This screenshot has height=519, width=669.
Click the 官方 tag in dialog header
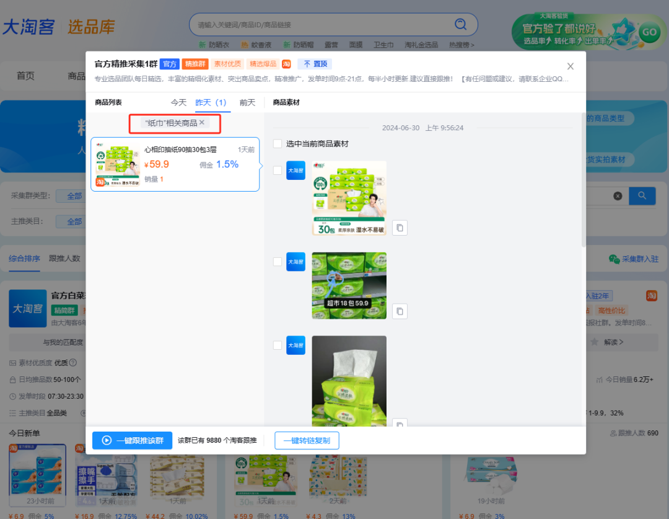169,64
